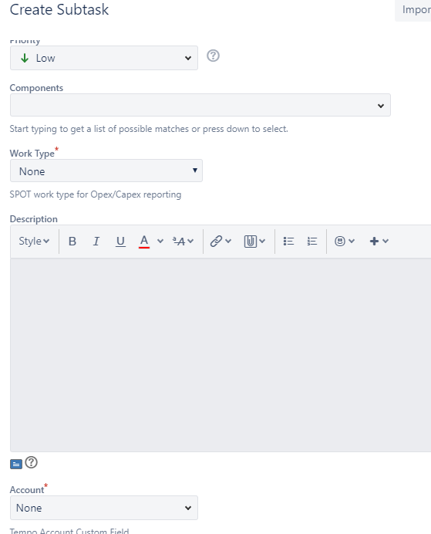The width and height of the screenshot is (431, 534).
Task: Toggle italic formatting in description toolbar
Action: click(x=96, y=241)
